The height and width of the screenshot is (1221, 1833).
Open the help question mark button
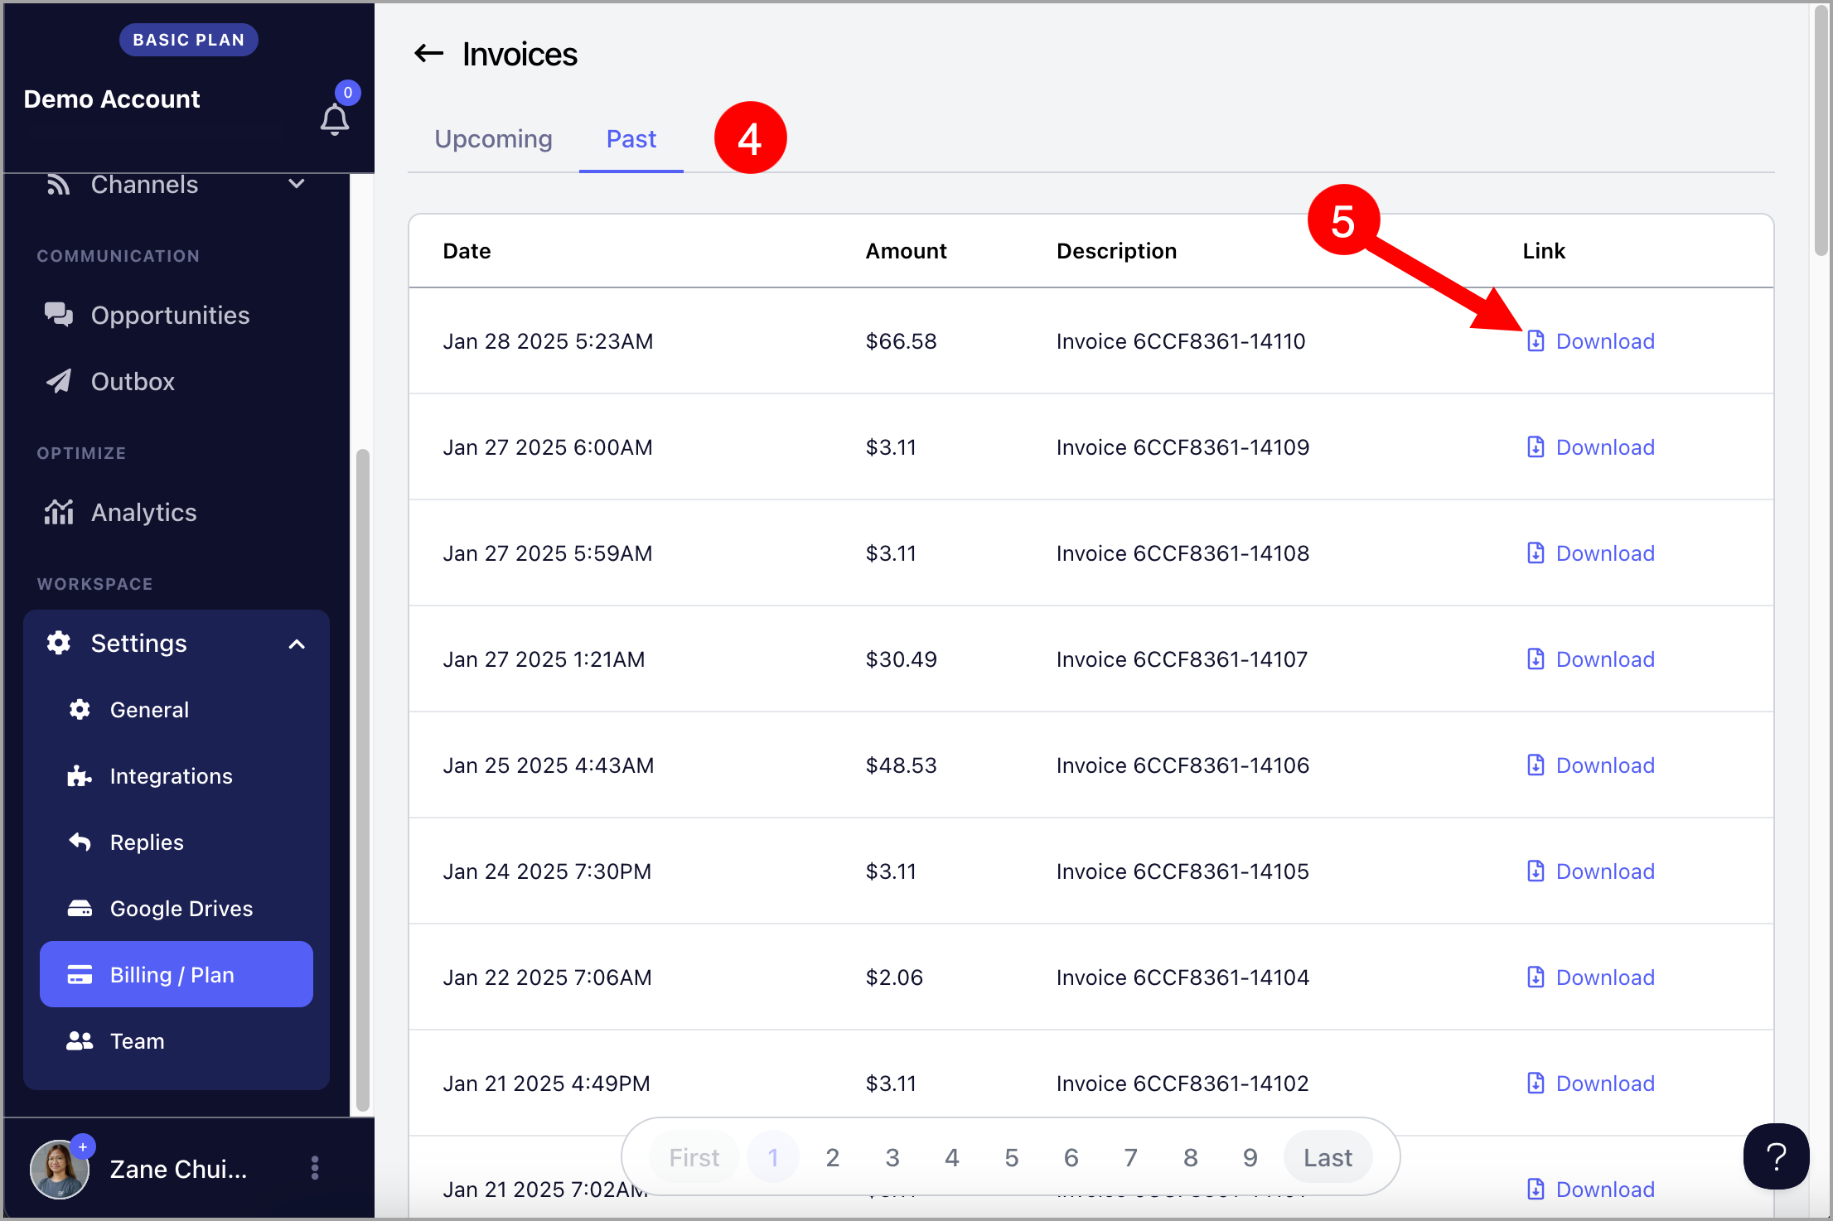[x=1776, y=1156]
